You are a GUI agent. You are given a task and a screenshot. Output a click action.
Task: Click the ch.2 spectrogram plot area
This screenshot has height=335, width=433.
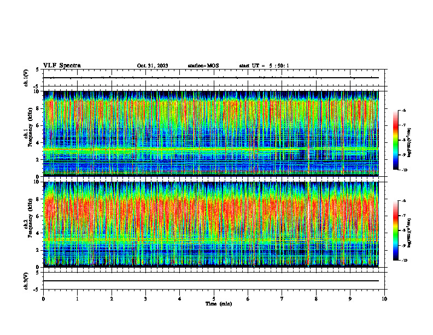[210, 224]
